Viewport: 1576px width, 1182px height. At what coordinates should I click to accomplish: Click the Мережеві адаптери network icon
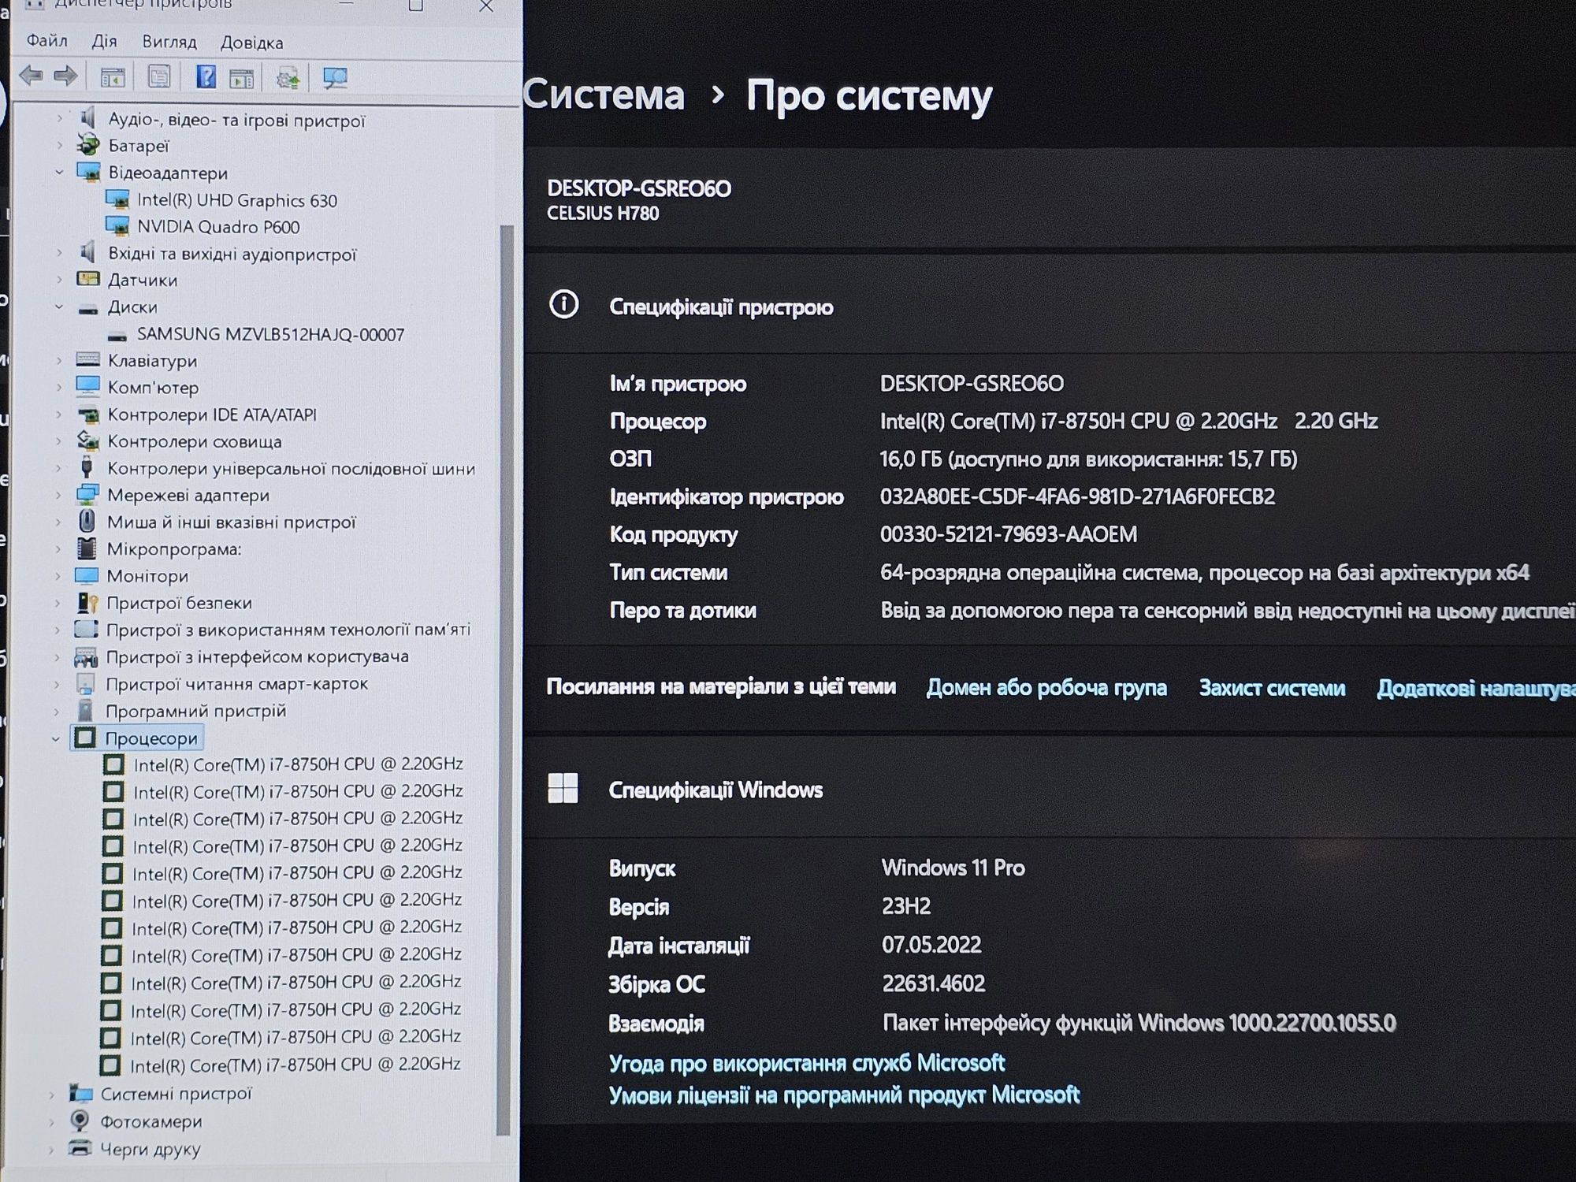coord(87,494)
